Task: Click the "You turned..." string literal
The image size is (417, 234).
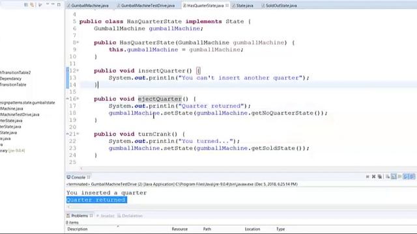Action: tap(205, 142)
